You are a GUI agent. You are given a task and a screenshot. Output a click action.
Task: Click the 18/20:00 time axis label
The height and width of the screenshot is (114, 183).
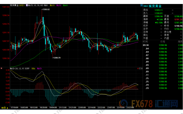click(43, 107)
